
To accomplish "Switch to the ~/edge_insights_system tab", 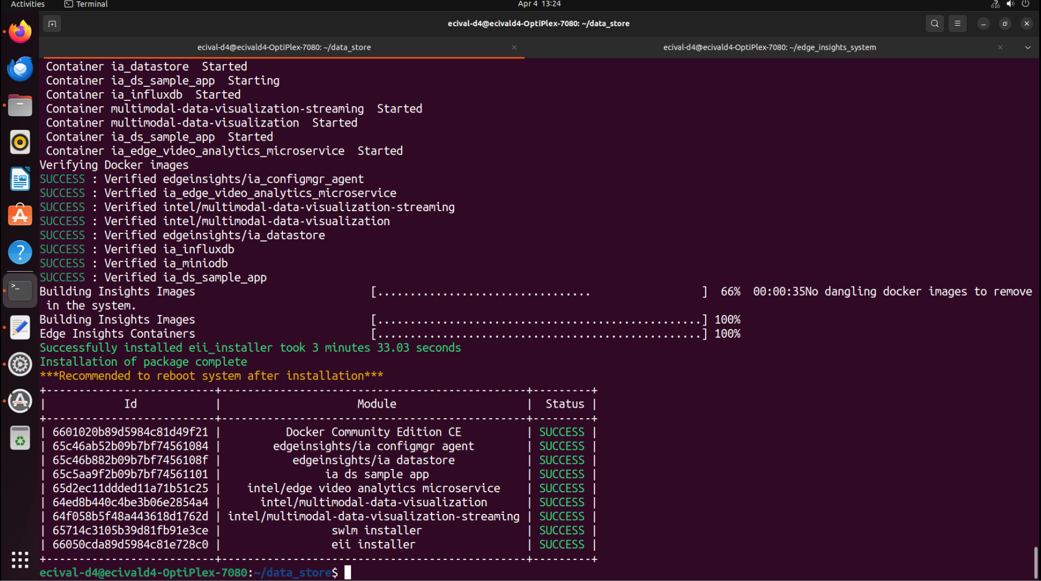I will (x=769, y=47).
